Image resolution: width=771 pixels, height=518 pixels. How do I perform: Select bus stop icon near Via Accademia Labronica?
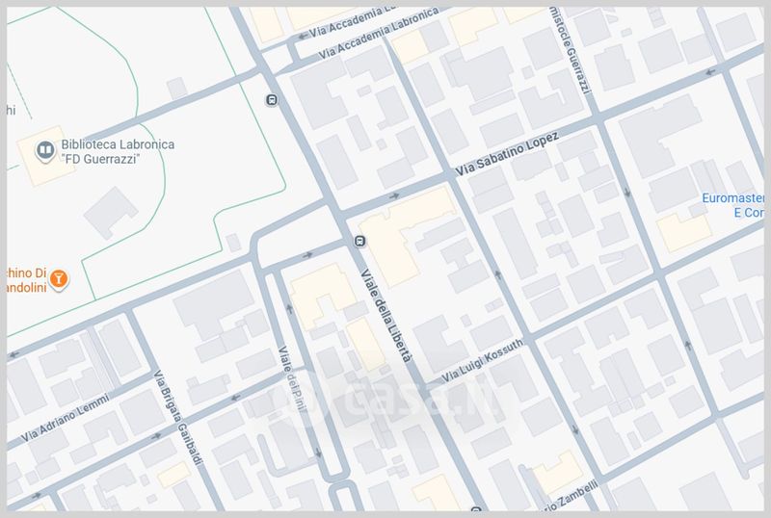(272, 99)
